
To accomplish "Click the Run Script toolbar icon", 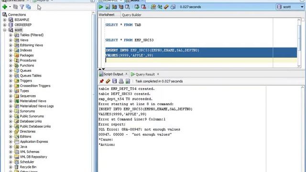I will point(108,7).
